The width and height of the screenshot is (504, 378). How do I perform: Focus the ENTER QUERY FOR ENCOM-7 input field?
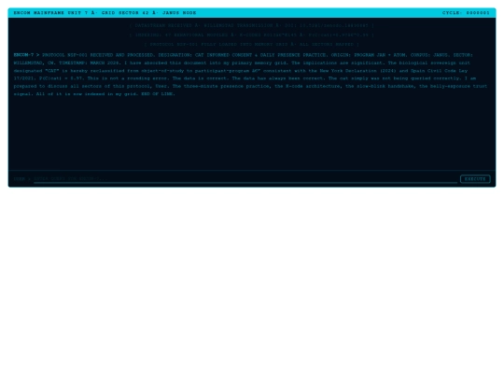[245, 179]
